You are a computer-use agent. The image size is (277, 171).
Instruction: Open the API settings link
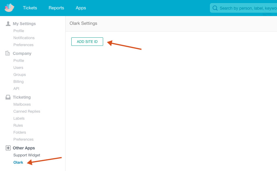(x=16, y=88)
